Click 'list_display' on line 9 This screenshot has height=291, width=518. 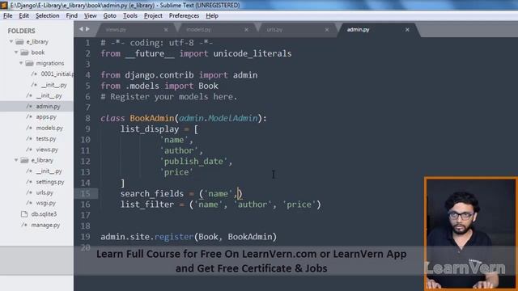pos(149,129)
